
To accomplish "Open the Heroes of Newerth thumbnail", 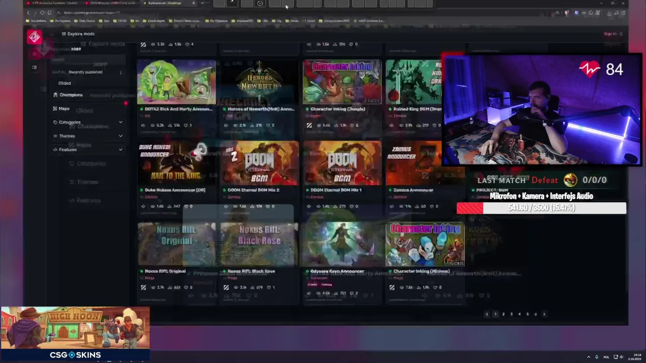I will [x=259, y=82].
